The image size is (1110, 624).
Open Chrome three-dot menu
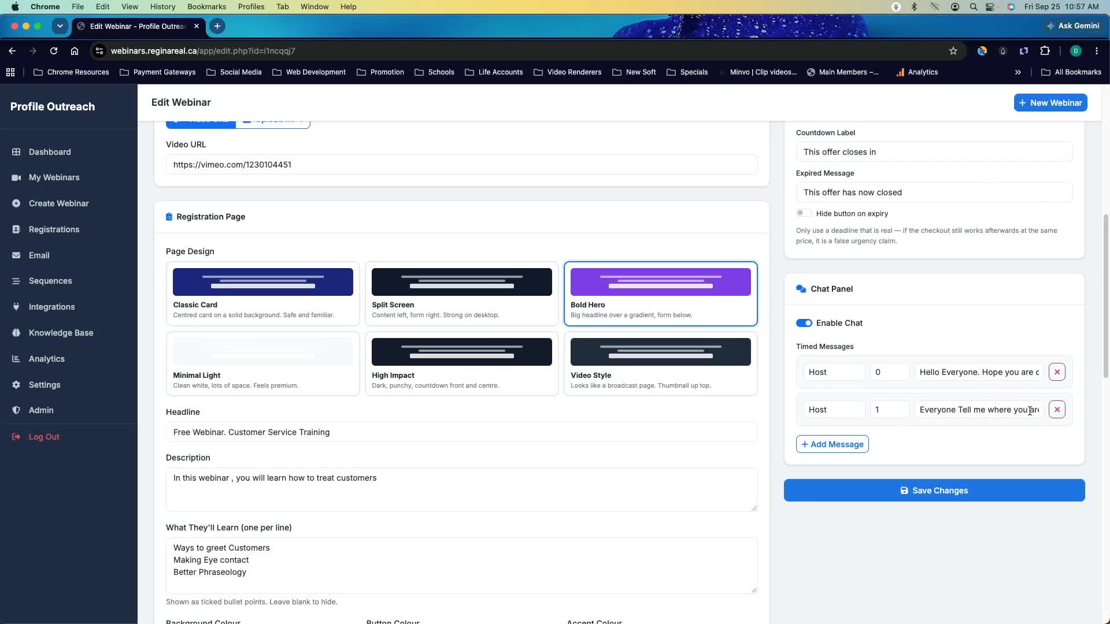tap(1097, 51)
